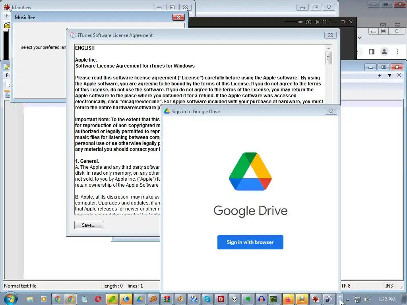Open WinRAR taskbar icon
This screenshot has height=305, width=407.
[167, 299]
